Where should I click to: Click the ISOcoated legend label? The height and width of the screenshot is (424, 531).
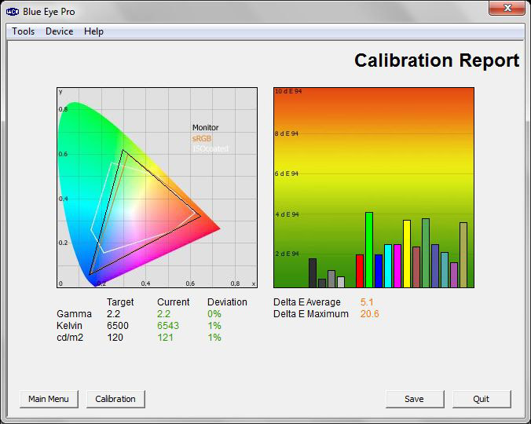210,149
